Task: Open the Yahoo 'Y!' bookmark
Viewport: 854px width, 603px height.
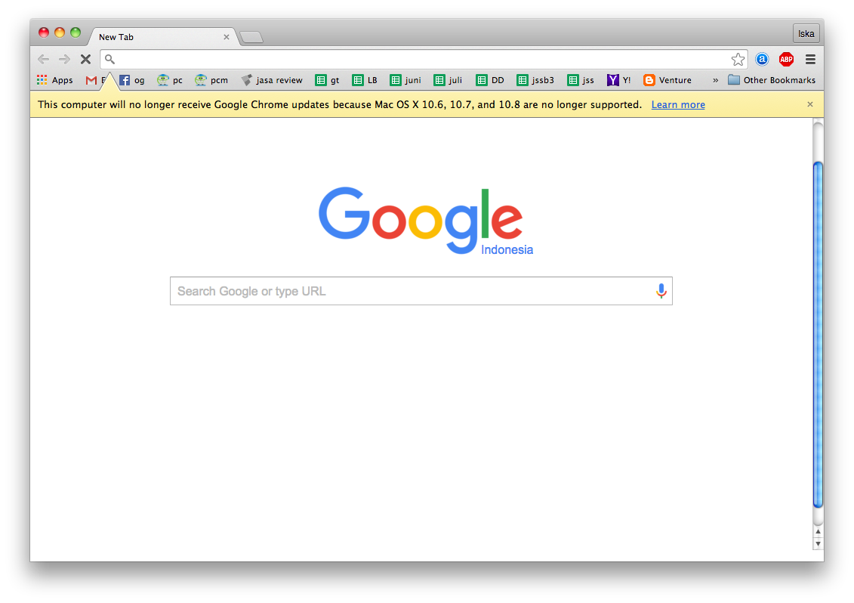Action: (x=618, y=80)
